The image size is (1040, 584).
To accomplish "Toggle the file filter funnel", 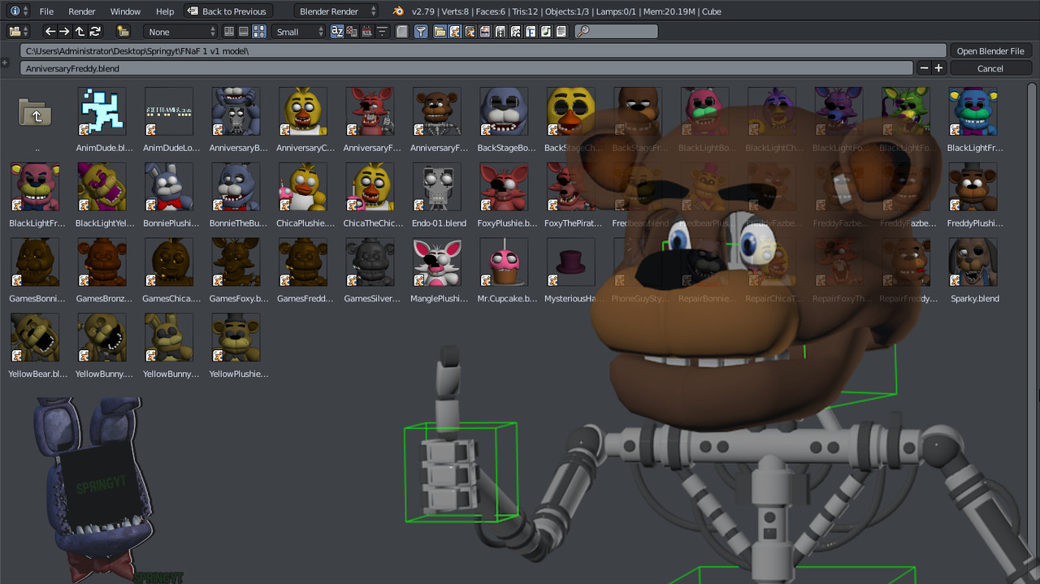I will coord(421,32).
